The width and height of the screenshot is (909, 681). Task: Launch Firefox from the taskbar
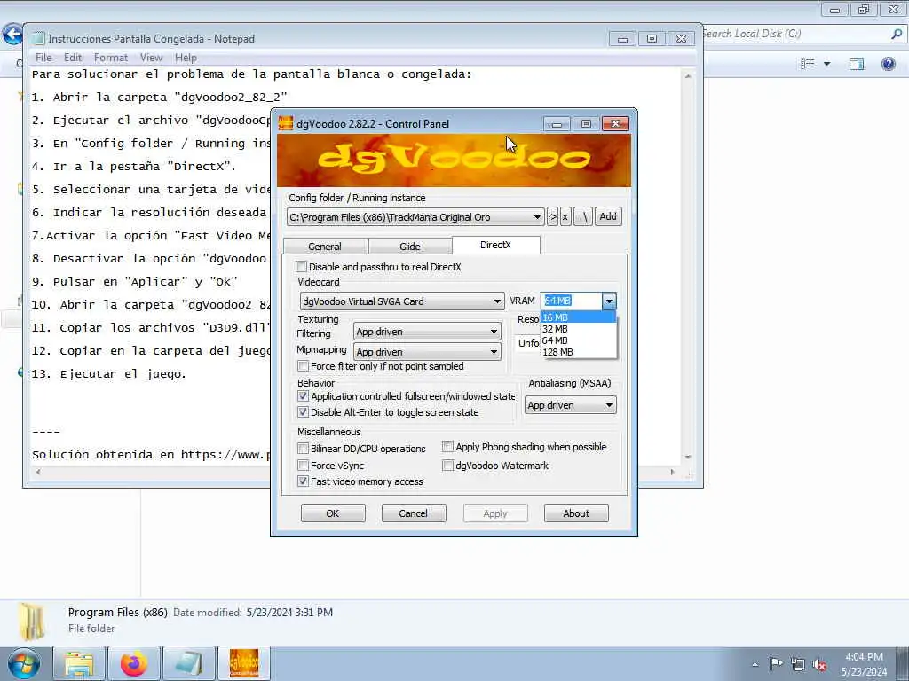[x=133, y=663]
